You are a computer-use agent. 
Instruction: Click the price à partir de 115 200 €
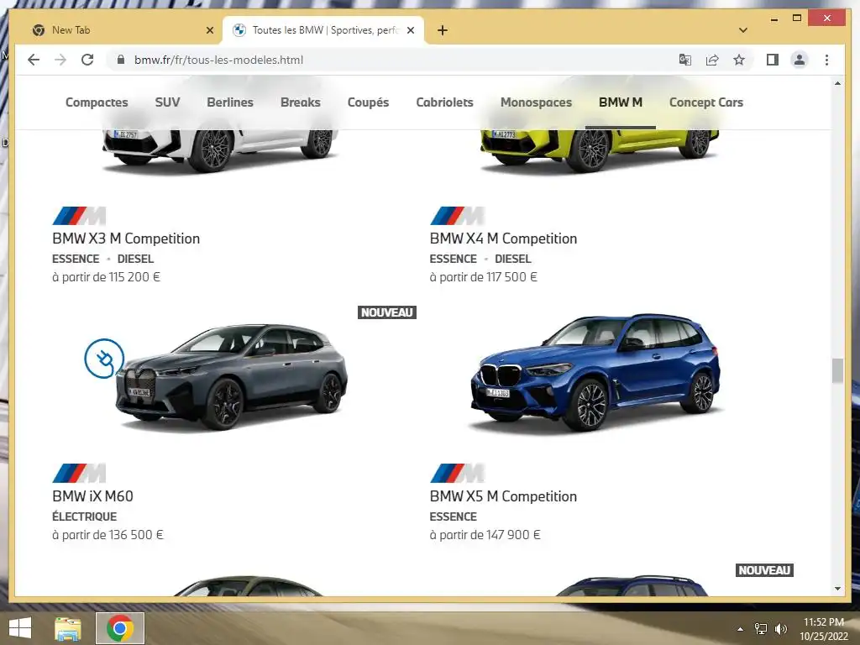point(106,277)
